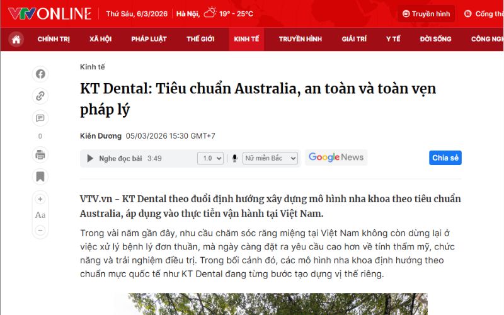This screenshot has height=315, width=504.
Task: Click the weather cloud icon
Action: pyautogui.click(x=210, y=13)
